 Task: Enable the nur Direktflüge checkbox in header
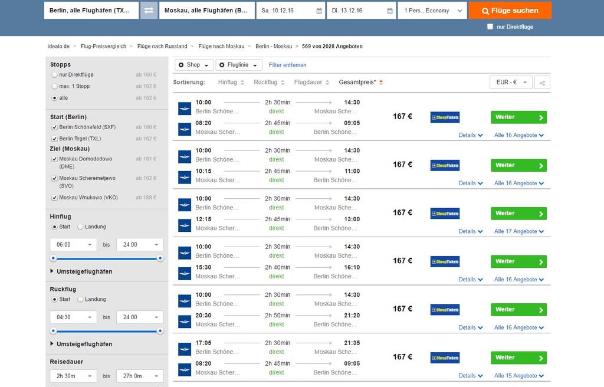pos(490,27)
